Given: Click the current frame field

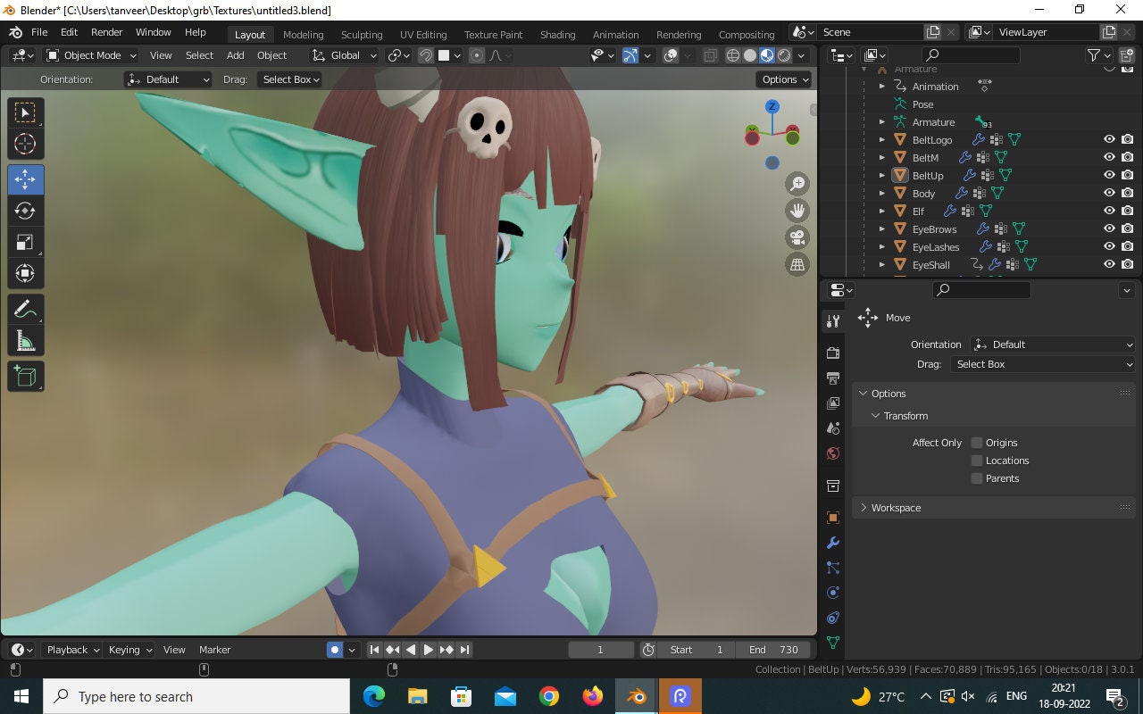Looking at the screenshot, I should [x=601, y=650].
